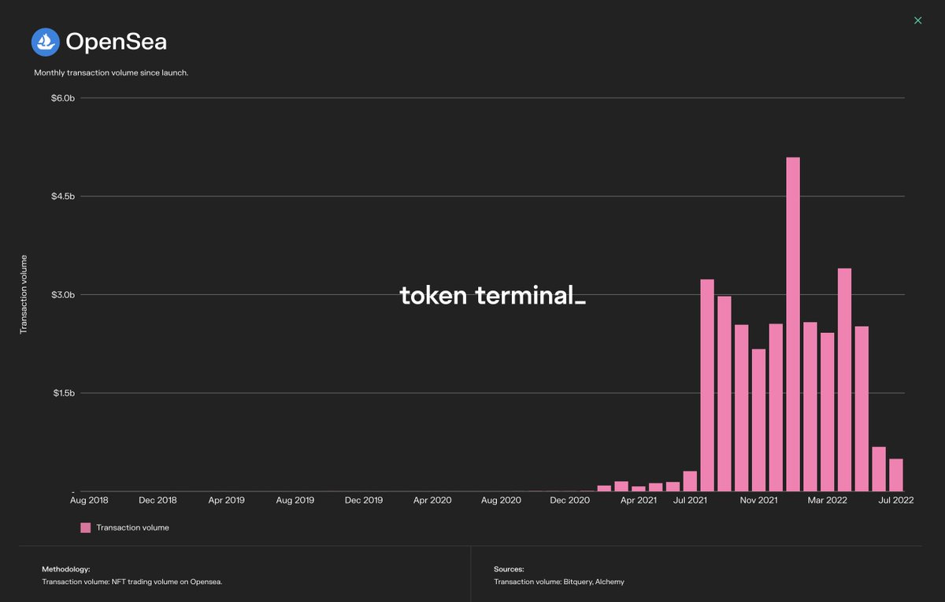Click the Dec 2020 x-axis label
Viewport: 945px width, 602px height.
click(569, 500)
